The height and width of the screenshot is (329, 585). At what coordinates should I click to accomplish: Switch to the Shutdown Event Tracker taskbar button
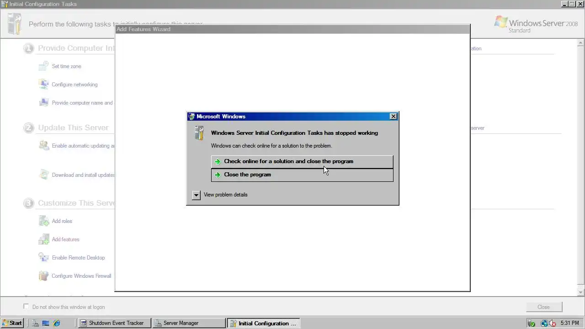(114, 323)
